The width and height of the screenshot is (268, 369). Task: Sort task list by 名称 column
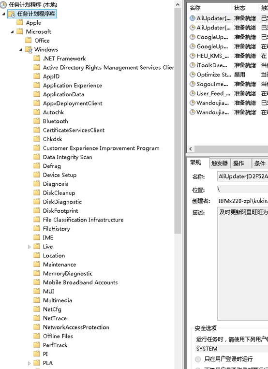[x=209, y=8]
